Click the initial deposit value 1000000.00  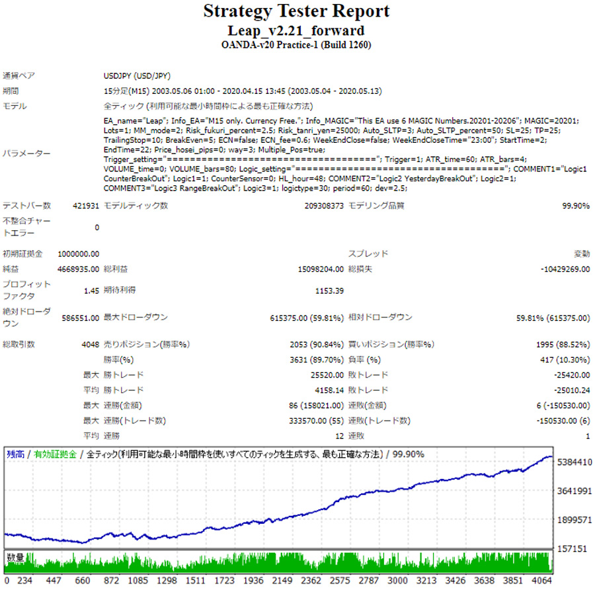(x=79, y=253)
